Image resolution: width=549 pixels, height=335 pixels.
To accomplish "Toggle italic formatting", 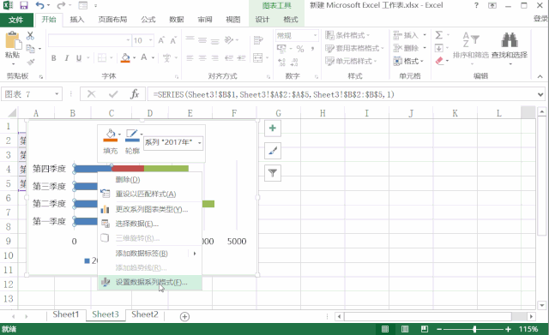I will 66,58.
